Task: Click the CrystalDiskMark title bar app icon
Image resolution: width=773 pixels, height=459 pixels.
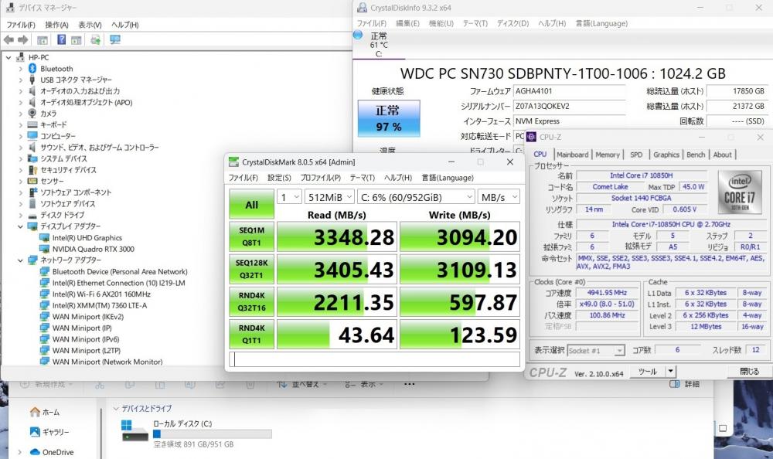Action: click(233, 162)
